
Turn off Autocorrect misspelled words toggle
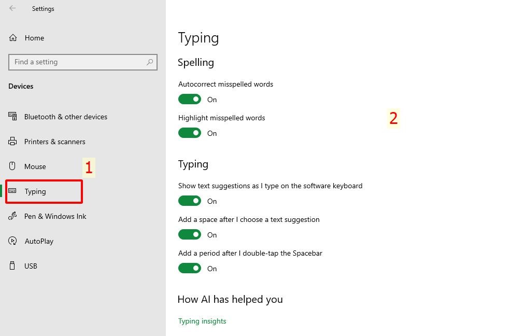[190, 99]
